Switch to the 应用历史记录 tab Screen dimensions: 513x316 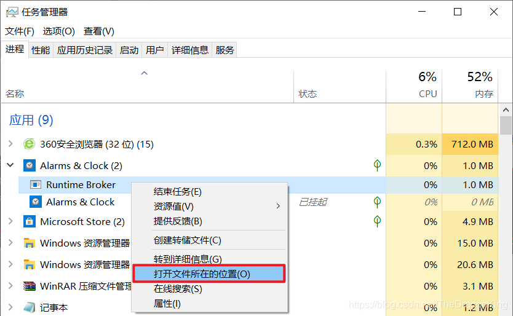pyautogui.click(x=85, y=50)
